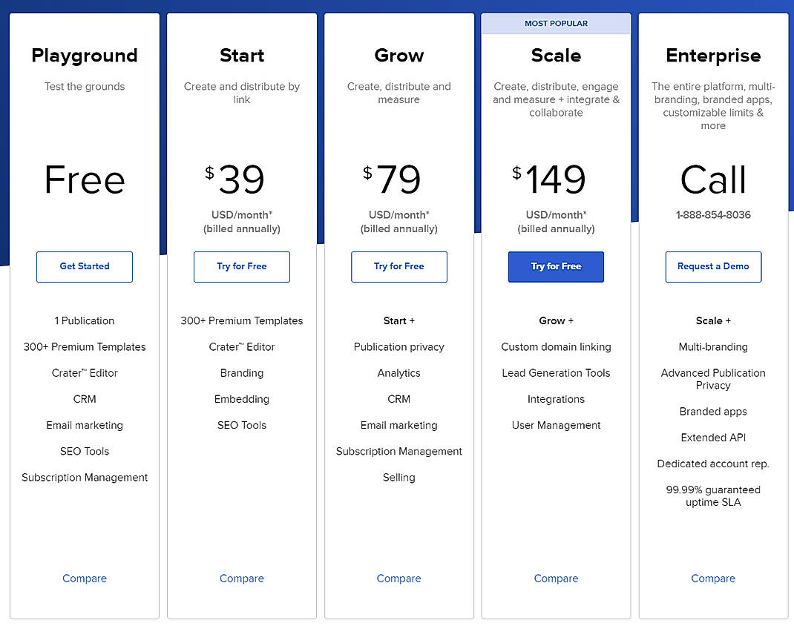Select the Start plan title
794x626 pixels.
(241, 55)
